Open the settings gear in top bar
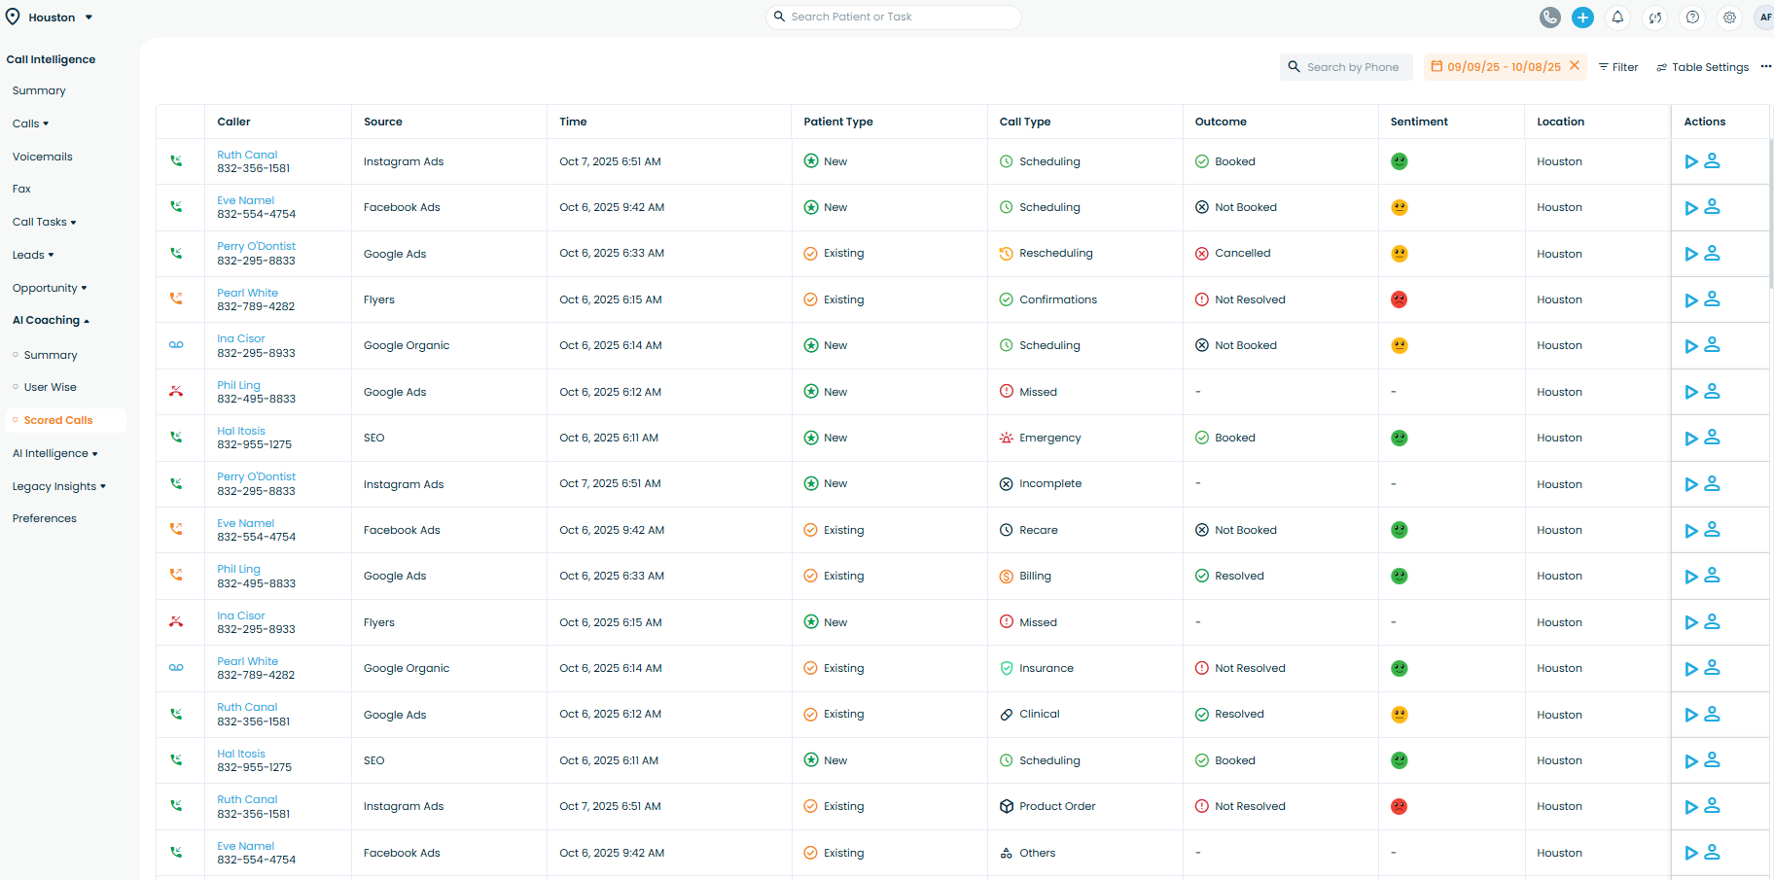 1729,18
